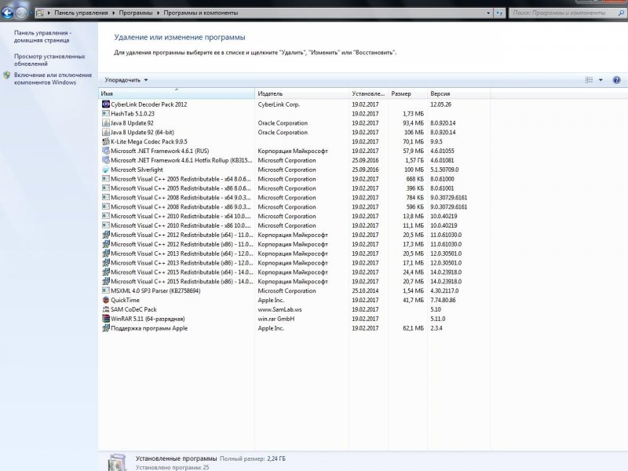Click the size cell 93,4 МБ
The image size is (628, 471).
[x=414, y=123]
